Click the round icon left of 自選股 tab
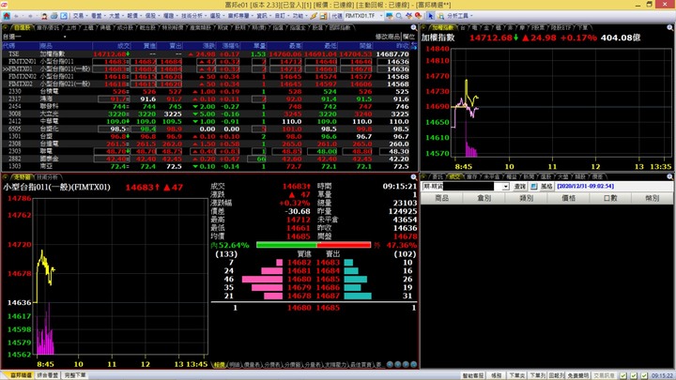This screenshot has height=380, width=676. [6, 27]
